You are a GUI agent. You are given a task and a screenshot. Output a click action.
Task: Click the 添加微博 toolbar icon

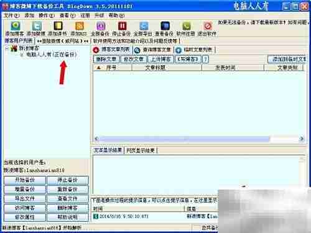37,26
